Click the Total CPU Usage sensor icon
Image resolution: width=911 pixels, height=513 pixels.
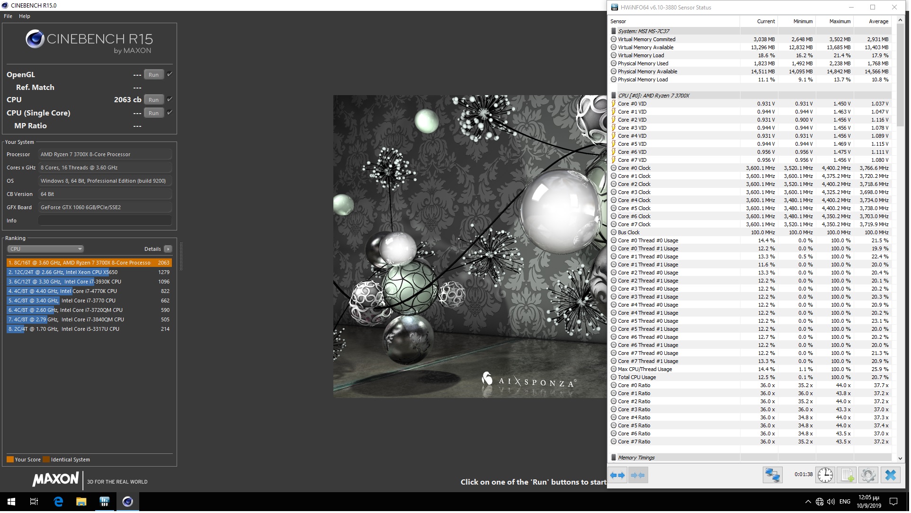[615, 378]
